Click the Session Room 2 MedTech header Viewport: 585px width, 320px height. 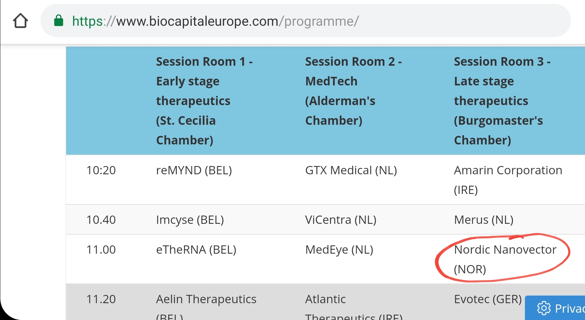point(353,91)
